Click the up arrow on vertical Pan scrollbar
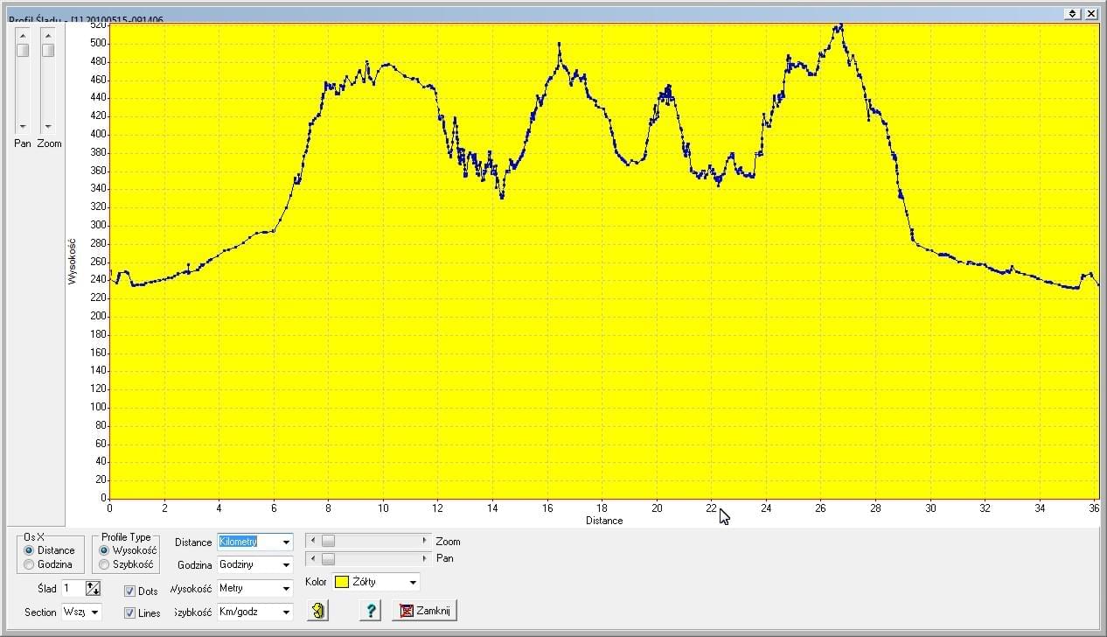 coord(23,34)
